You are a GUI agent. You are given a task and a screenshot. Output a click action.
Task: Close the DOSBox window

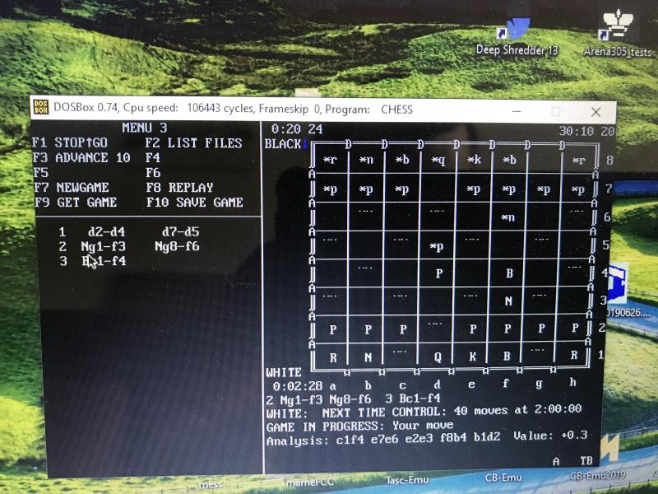[595, 111]
